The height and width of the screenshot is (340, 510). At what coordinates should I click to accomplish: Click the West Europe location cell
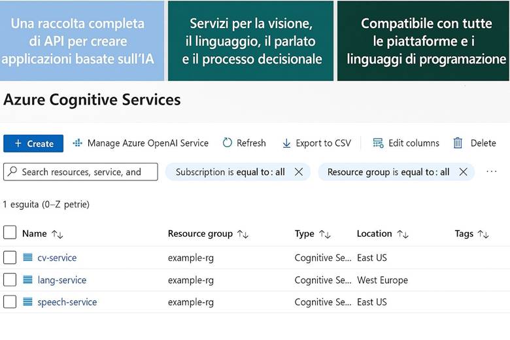tap(382, 280)
